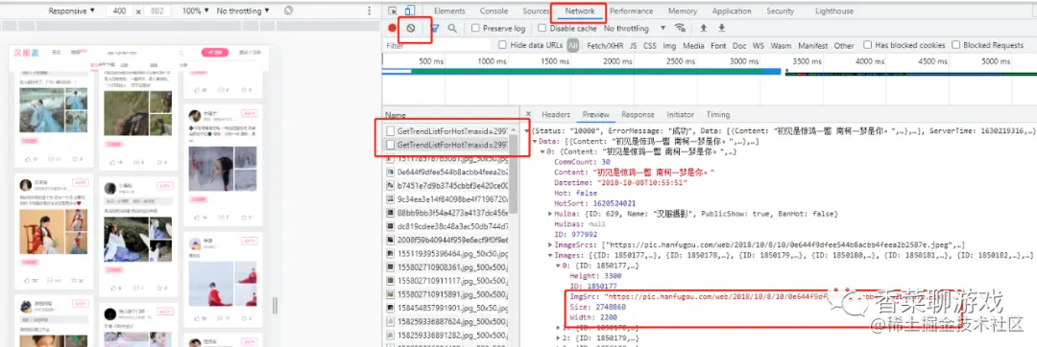The image size is (1037, 347).
Task: Open Network panel throttling dropdown
Action: point(635,29)
